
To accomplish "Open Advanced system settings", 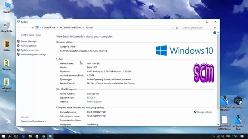I will point(33,54).
